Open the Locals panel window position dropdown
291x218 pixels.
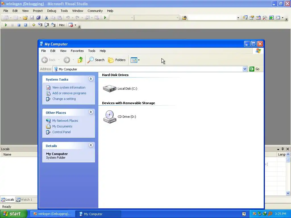pyautogui.click(x=278, y=149)
